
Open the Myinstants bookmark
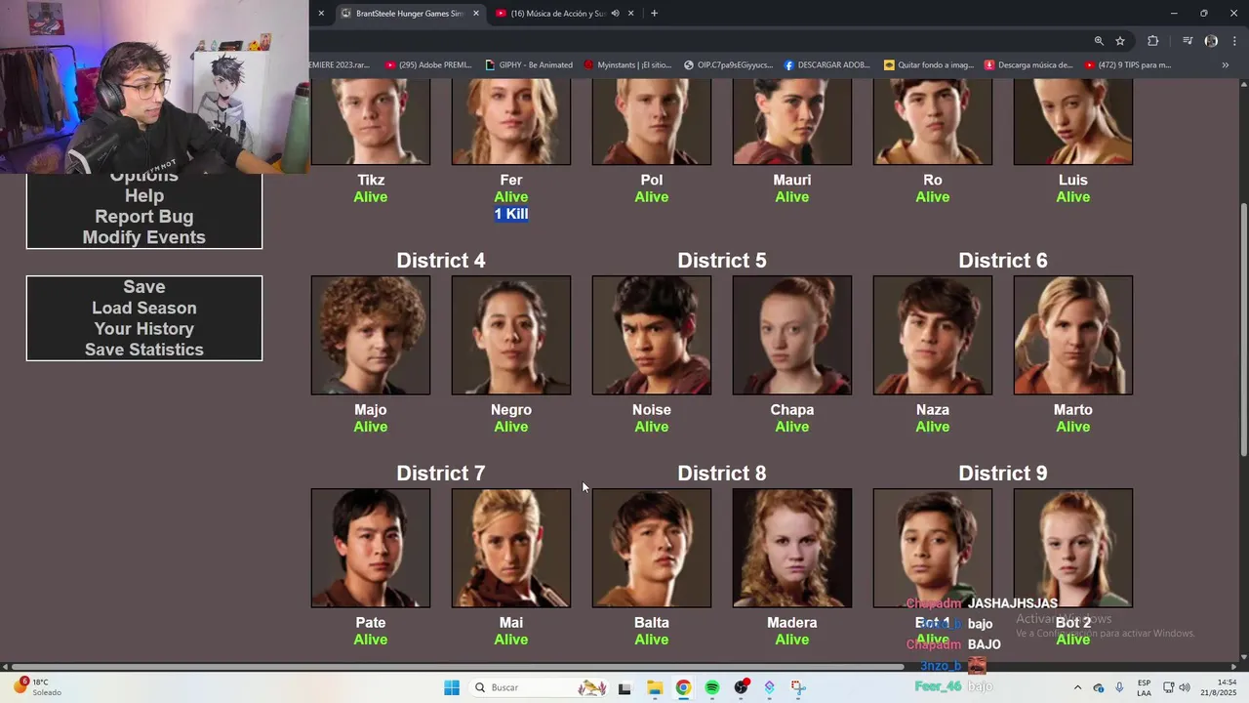point(627,65)
